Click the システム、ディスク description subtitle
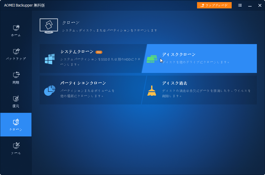The width and height of the screenshot is (265, 175). pos(110,30)
